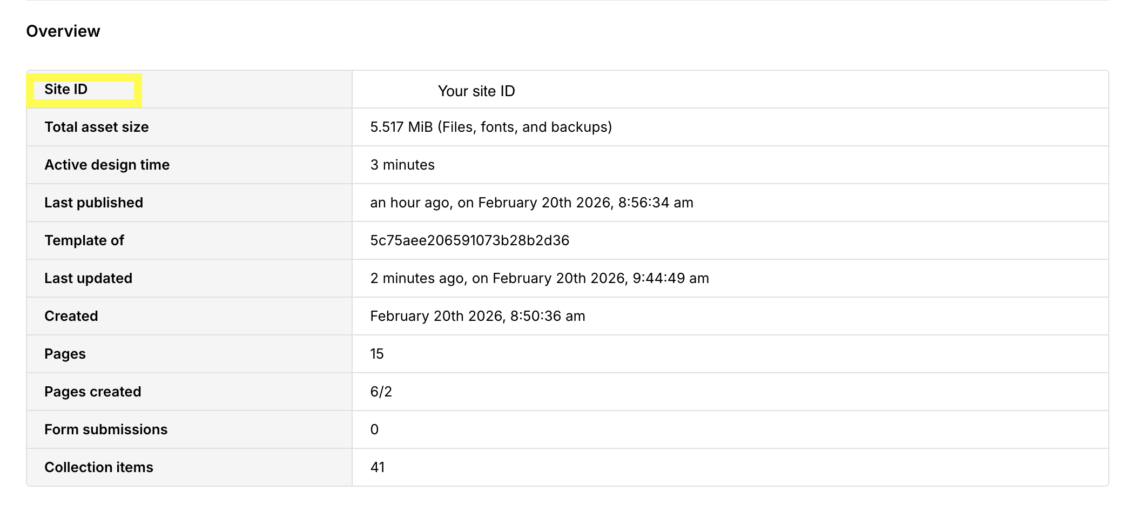Screen dimensions: 1145x511
Task: Click the Total asset size label
Action: tap(96, 127)
